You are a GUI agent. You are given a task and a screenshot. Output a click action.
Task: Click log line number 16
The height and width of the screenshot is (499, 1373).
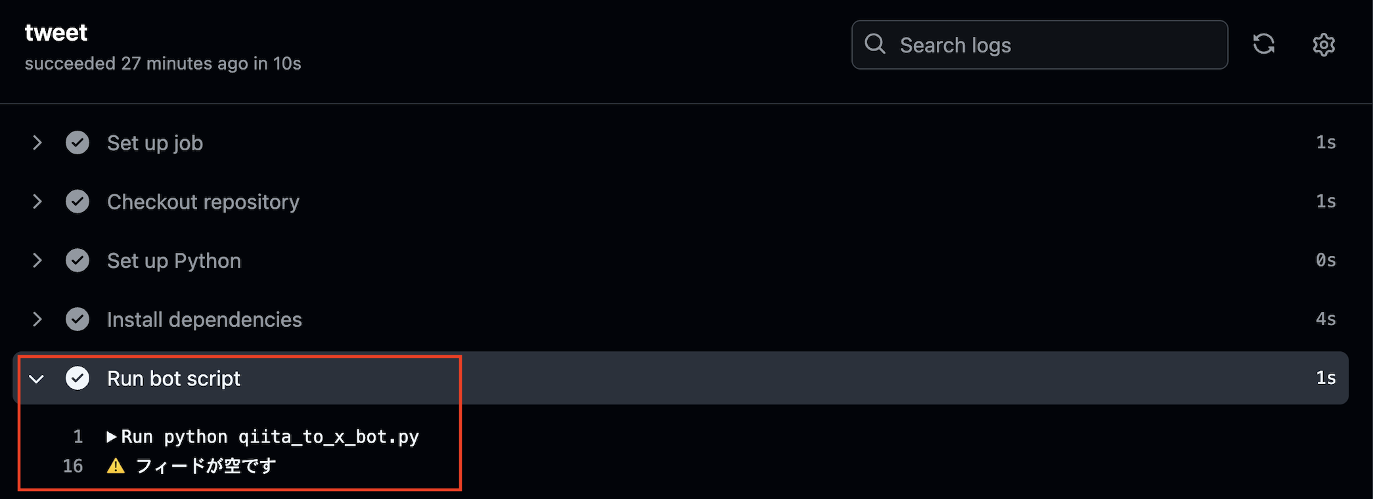[72, 466]
